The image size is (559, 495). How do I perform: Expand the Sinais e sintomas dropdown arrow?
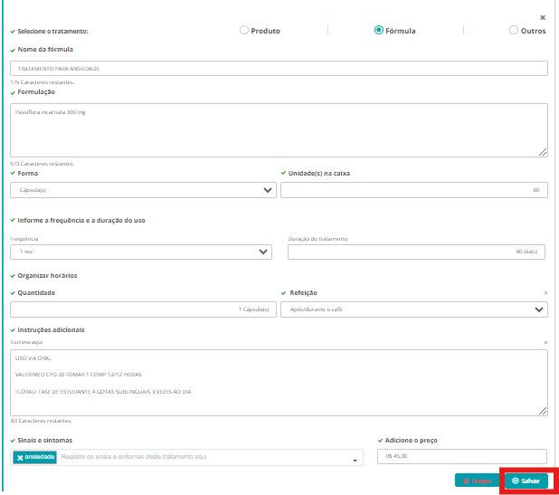coord(354,460)
